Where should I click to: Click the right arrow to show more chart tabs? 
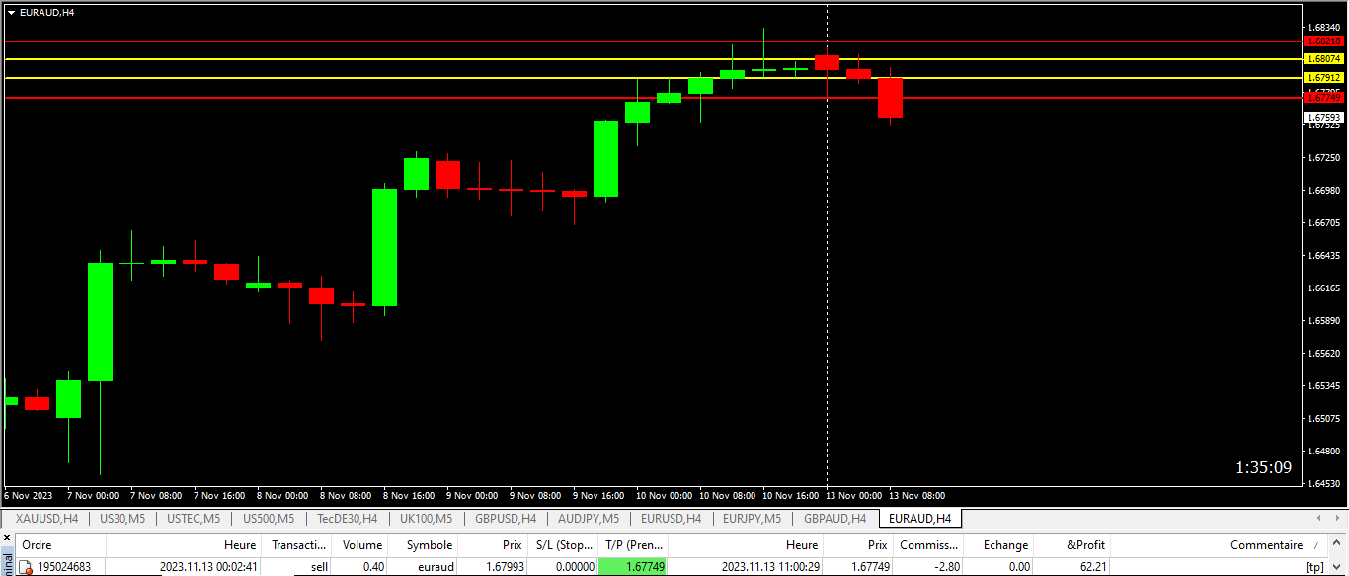click(1335, 518)
